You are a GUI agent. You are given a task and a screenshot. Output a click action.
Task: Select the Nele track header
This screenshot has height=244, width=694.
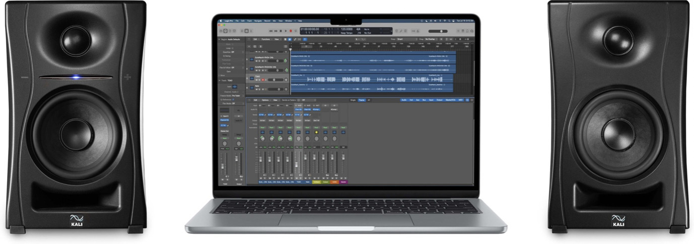[x=267, y=88]
